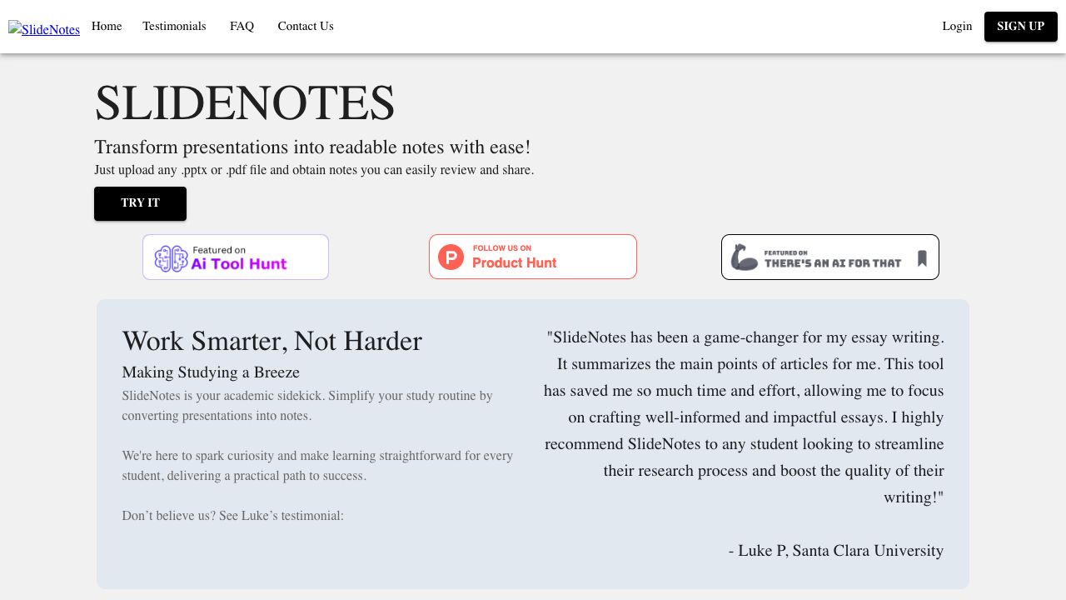Click the Product Hunt circular P logo
Image resolution: width=1066 pixels, height=600 pixels.
(451, 257)
